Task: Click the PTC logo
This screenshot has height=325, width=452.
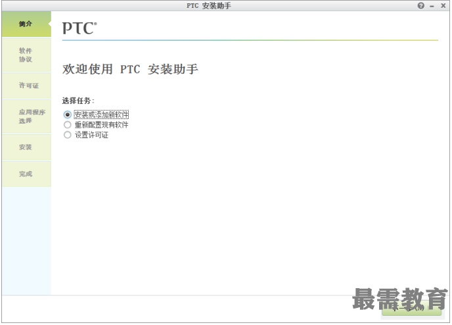Action: click(79, 28)
